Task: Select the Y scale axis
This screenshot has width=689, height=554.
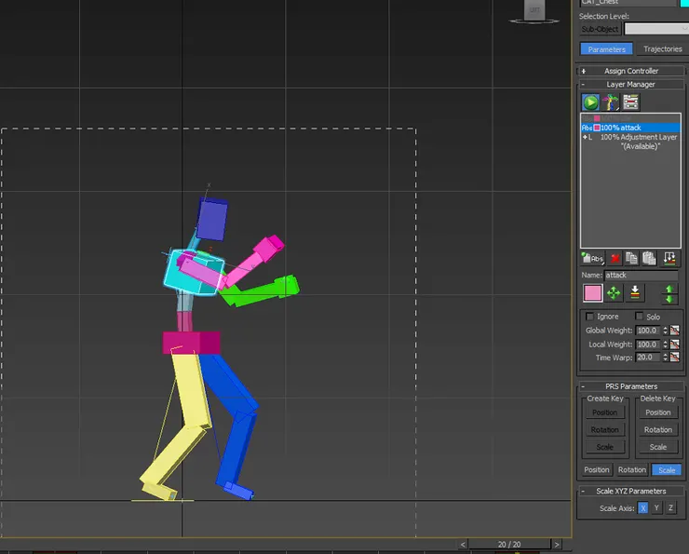Action: click(656, 508)
